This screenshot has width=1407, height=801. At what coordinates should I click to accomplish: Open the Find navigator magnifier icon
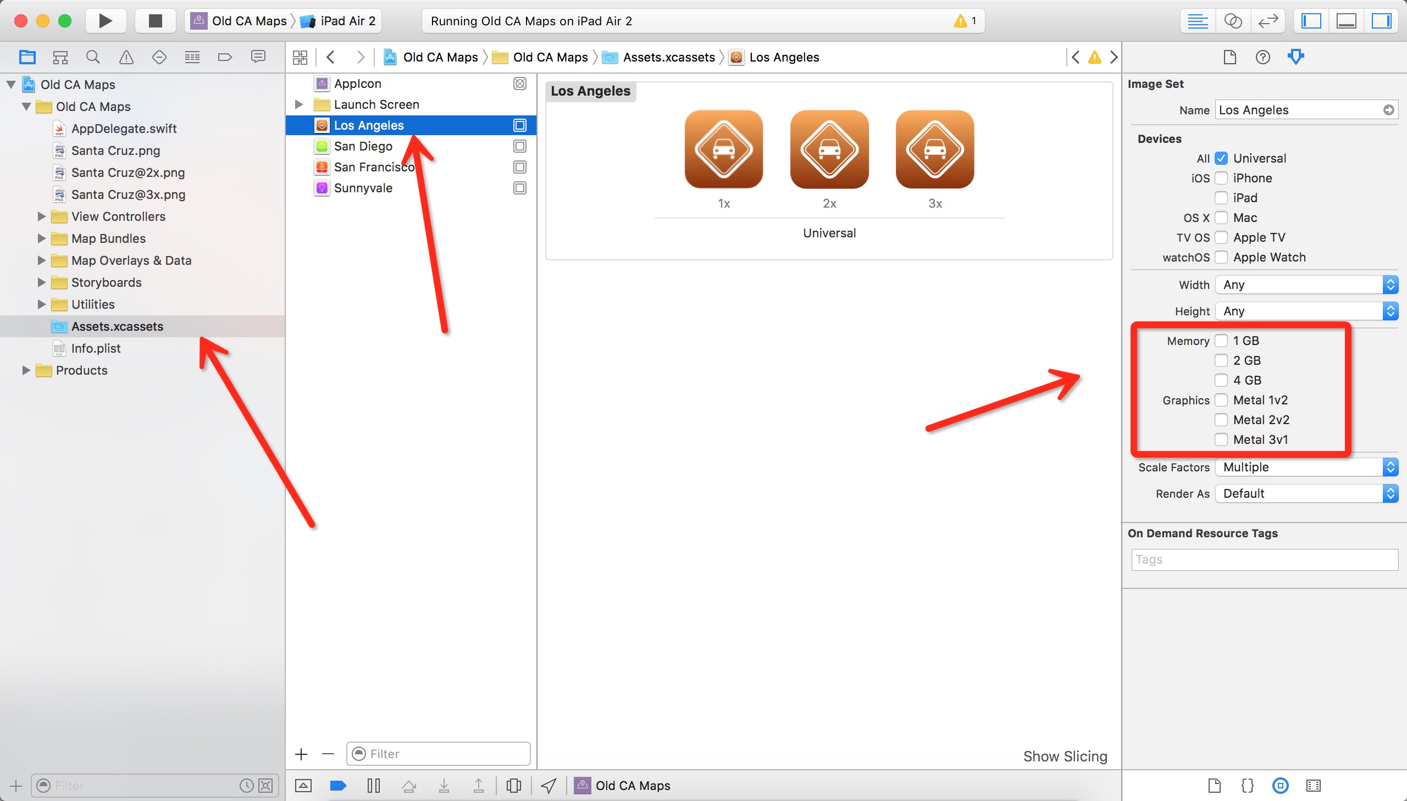click(x=93, y=57)
